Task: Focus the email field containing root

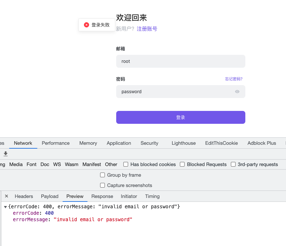Action: pos(180,61)
